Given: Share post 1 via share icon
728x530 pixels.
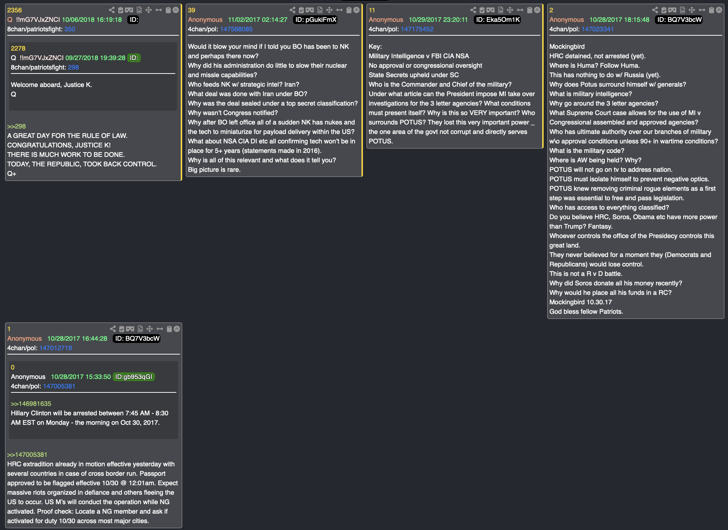Looking at the screenshot, I should (113, 329).
